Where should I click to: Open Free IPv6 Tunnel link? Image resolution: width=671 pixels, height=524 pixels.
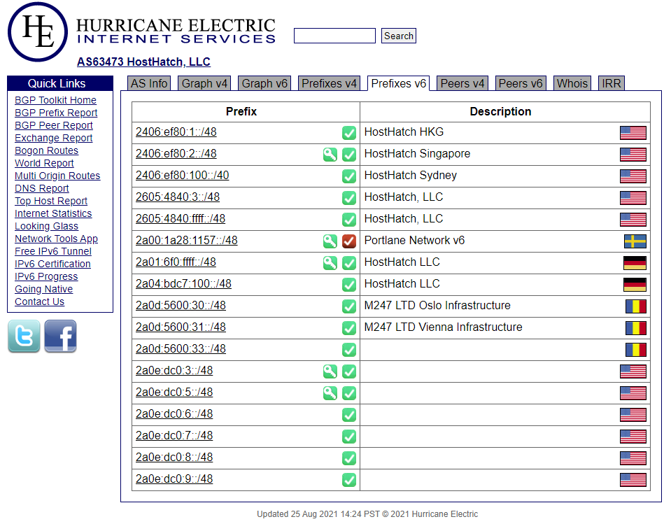(x=53, y=252)
